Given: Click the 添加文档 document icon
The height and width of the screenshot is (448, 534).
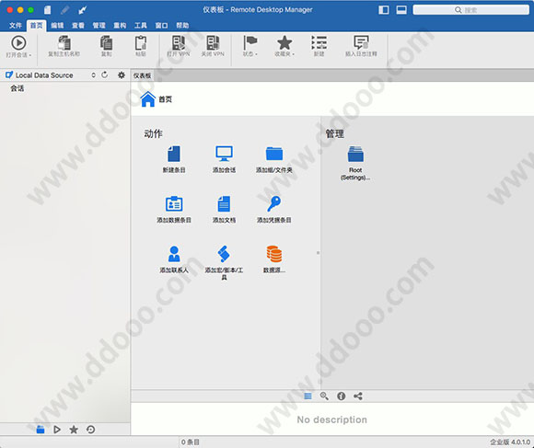Looking at the screenshot, I should coord(224,203).
